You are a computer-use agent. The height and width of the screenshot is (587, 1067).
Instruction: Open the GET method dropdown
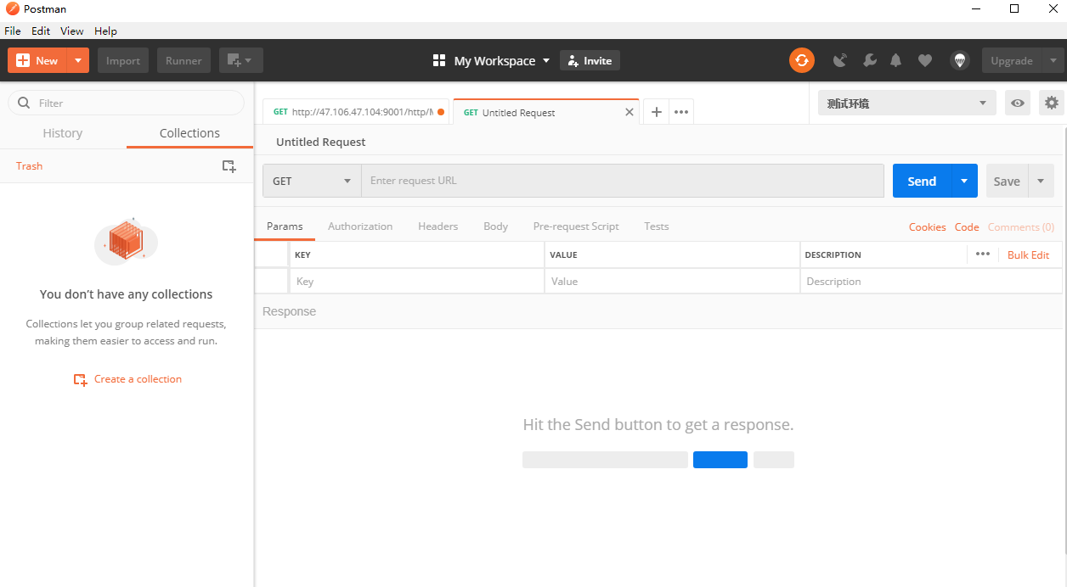pyautogui.click(x=312, y=181)
